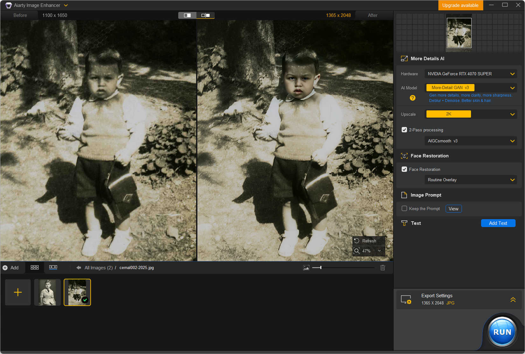The image size is (525, 354).
Task: Click the Add Text button
Action: click(498, 223)
